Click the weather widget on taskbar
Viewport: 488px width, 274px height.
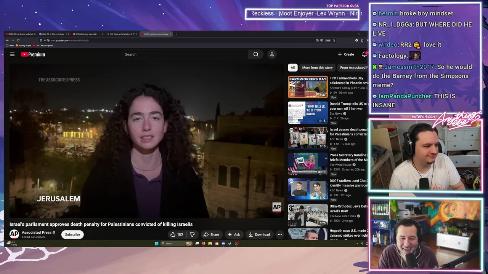13,244
